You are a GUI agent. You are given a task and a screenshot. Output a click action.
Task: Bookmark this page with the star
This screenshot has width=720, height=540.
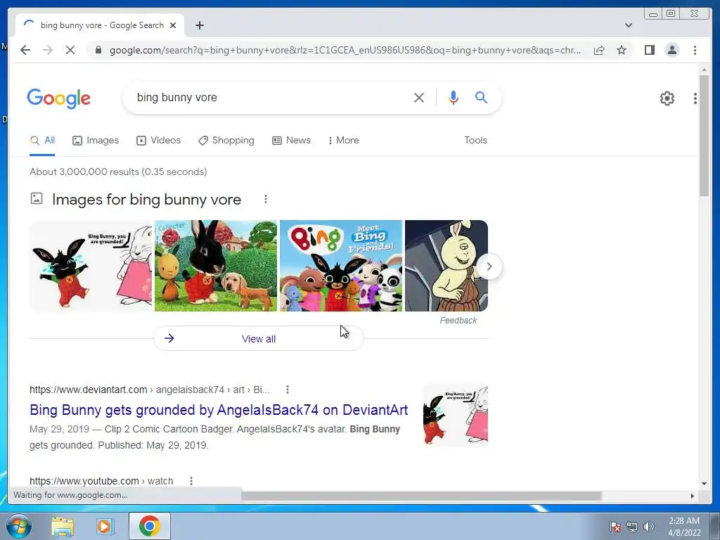coord(622,50)
